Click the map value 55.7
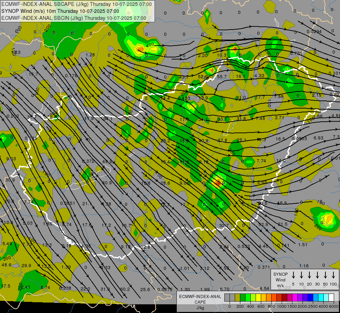340x313 pixels. [222, 77]
